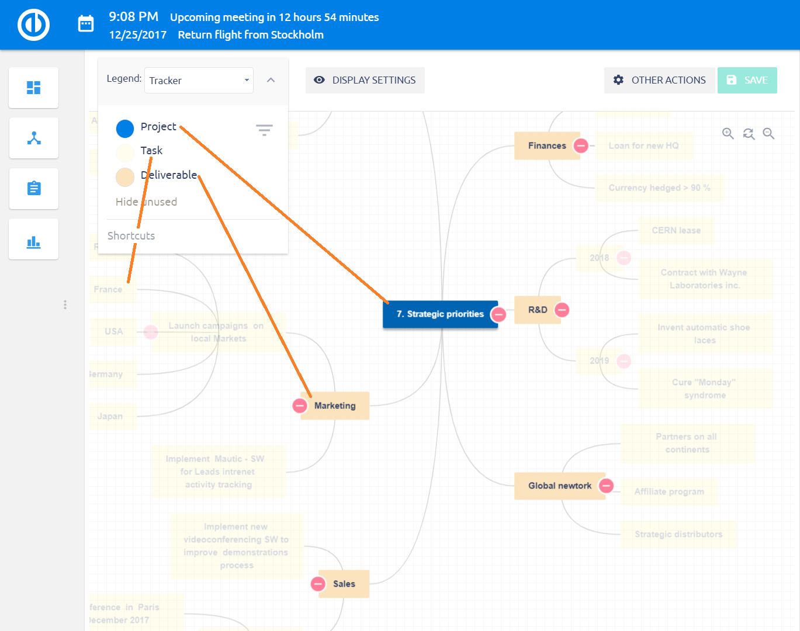Open the dashboard tiles sidebar icon
The height and width of the screenshot is (631, 800).
(34, 88)
